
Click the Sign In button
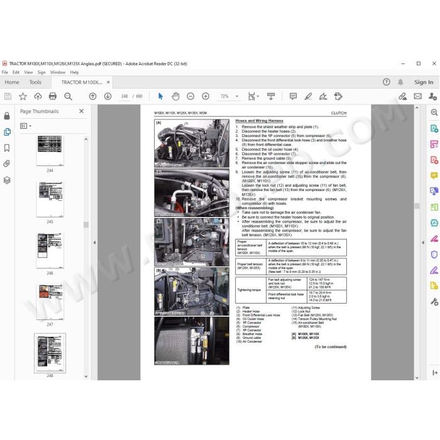424,82
